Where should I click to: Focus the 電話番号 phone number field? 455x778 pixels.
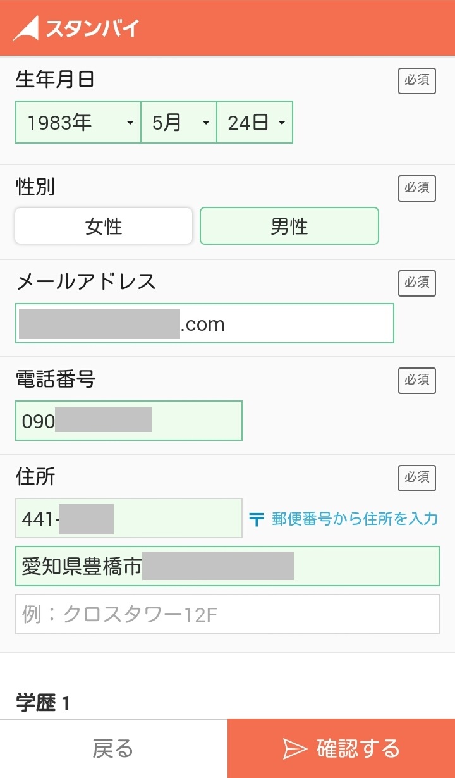tap(128, 421)
